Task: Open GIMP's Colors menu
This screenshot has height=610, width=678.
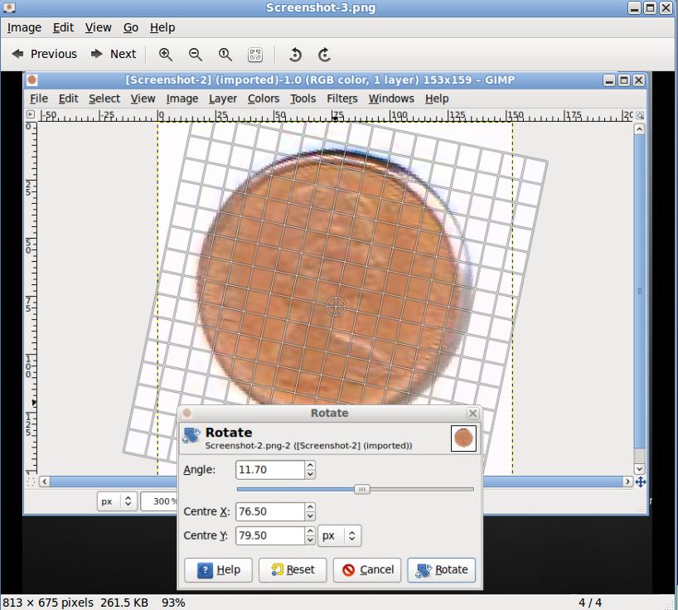Action: [264, 99]
